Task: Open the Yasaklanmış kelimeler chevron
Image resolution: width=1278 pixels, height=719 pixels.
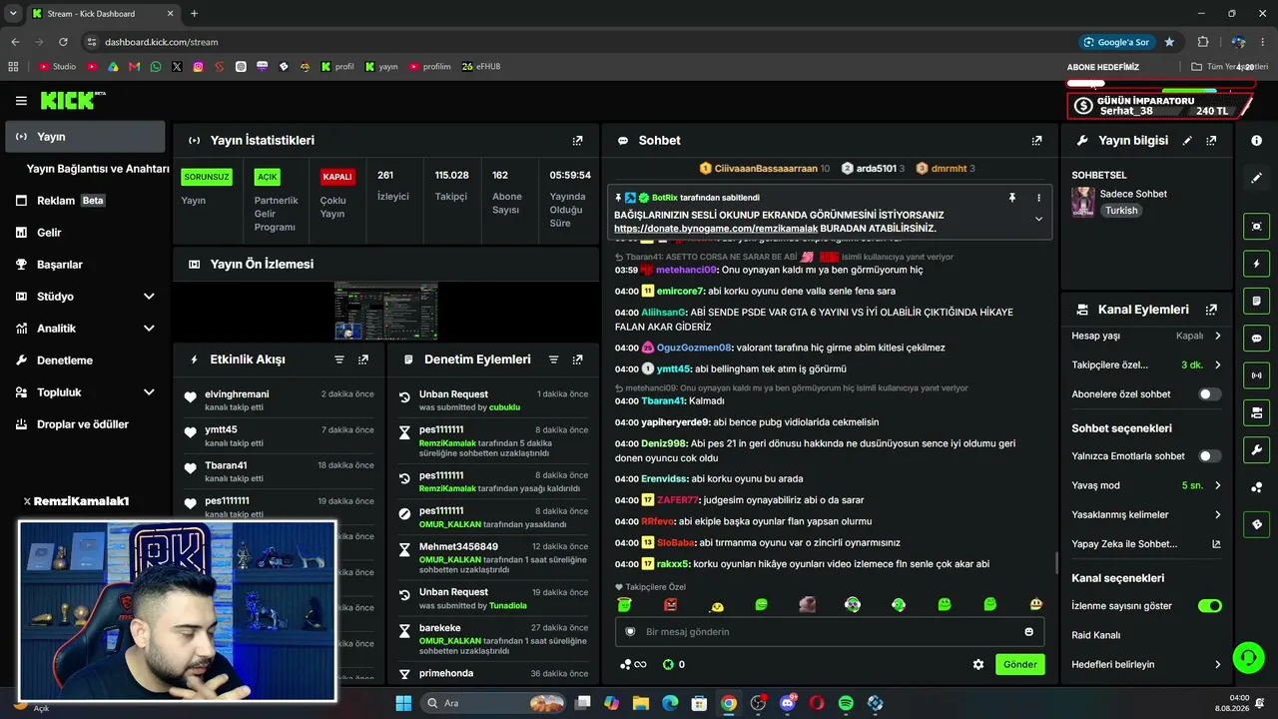Action: click(x=1218, y=515)
